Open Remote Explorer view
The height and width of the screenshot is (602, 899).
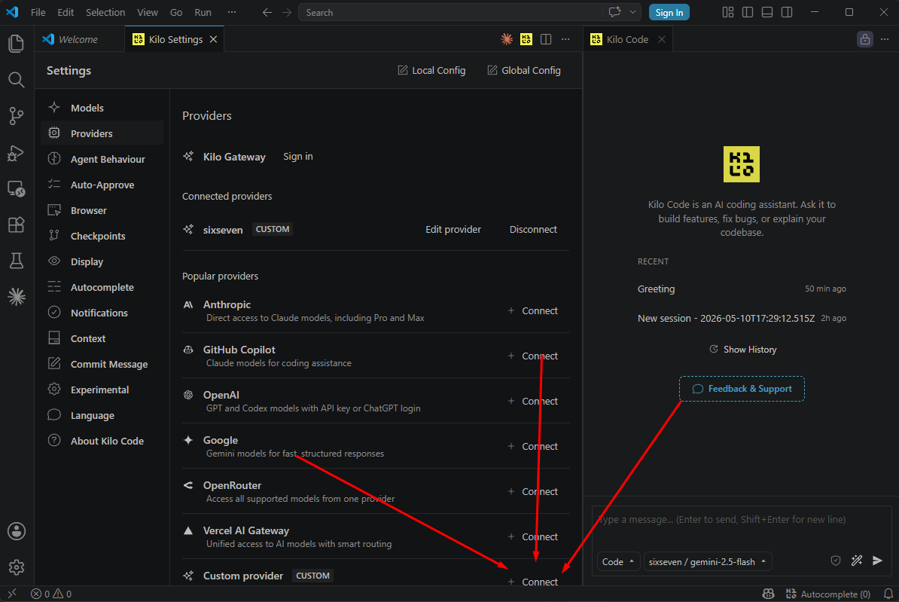pos(16,189)
